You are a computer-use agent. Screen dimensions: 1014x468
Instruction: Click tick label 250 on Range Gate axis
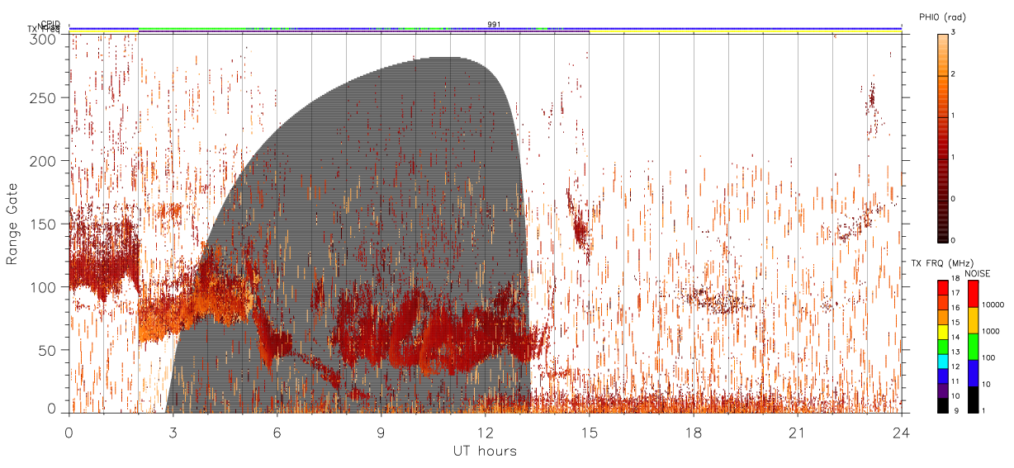tap(45, 98)
